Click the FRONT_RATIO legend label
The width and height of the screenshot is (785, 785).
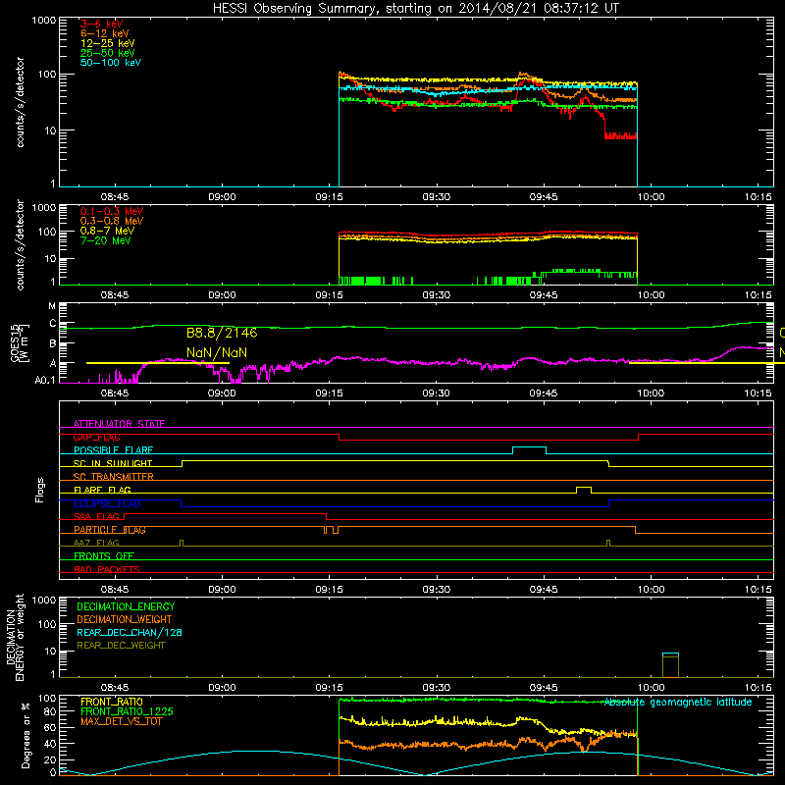click(112, 702)
